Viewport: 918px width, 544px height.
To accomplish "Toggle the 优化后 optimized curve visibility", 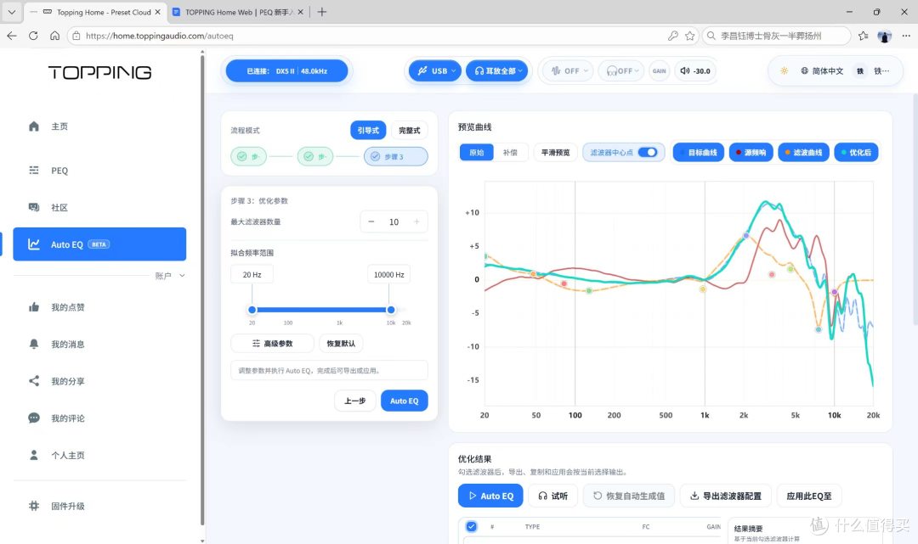I will point(856,153).
